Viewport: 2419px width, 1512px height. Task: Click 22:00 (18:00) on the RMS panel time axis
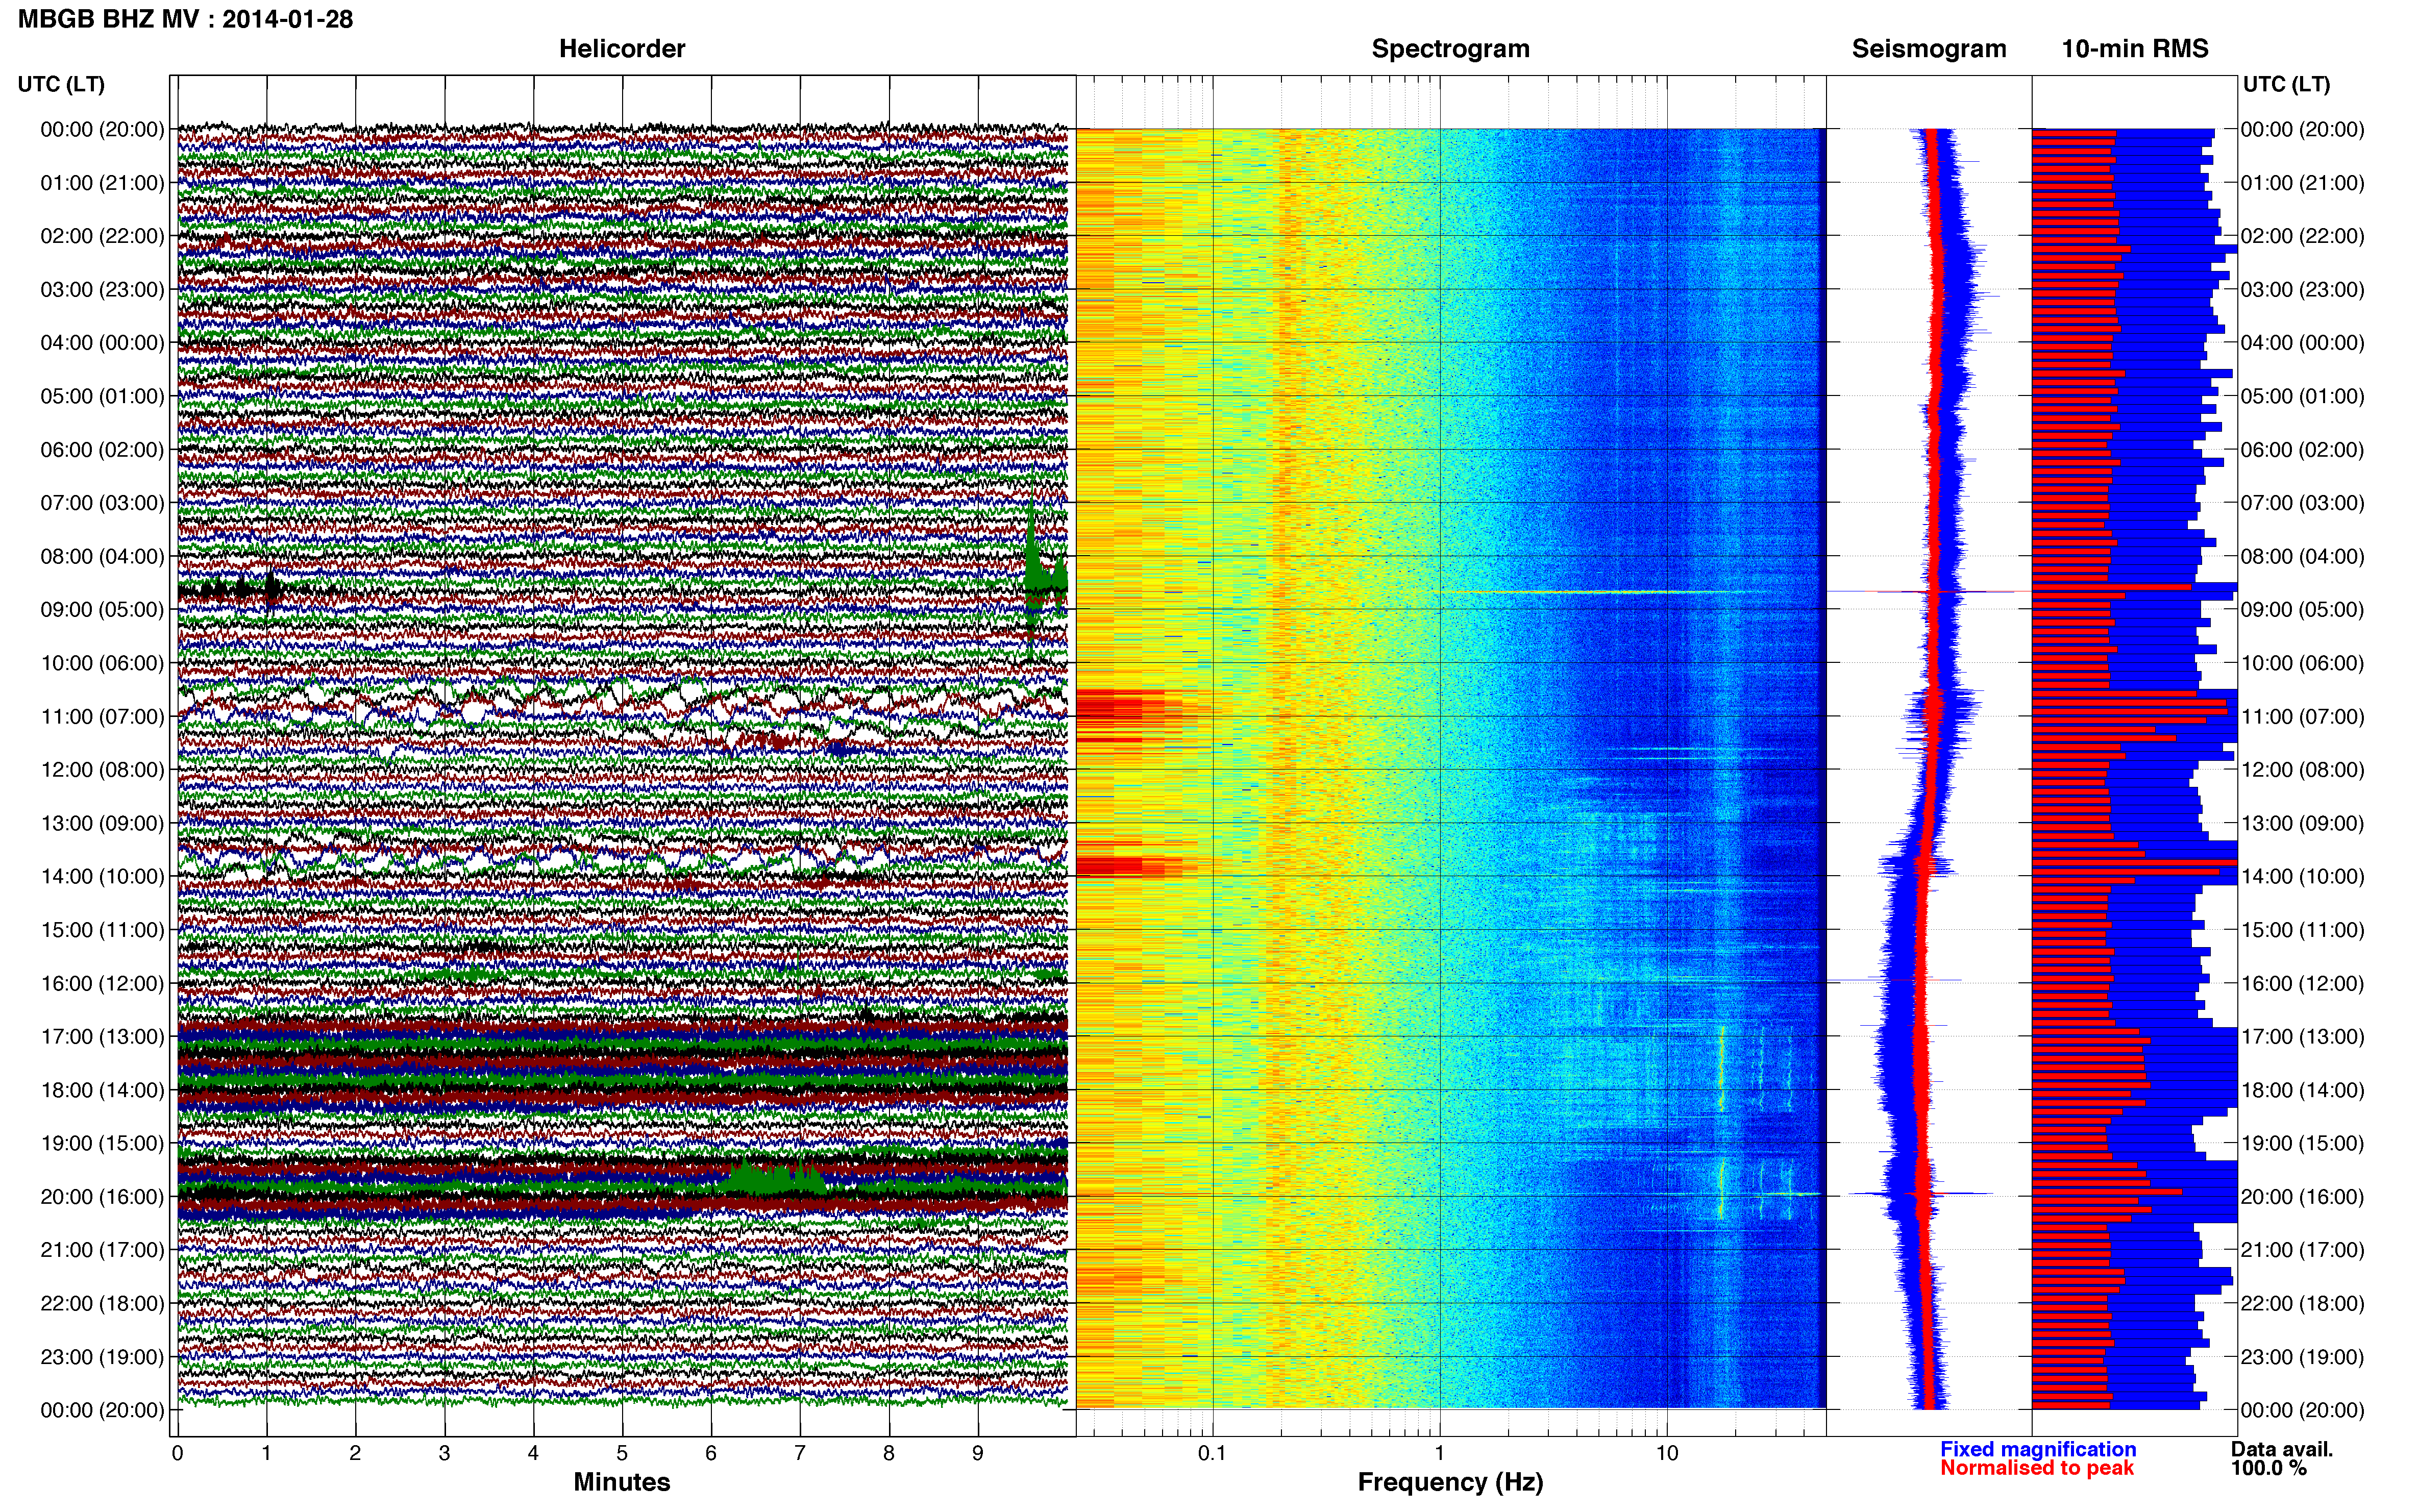[x=2302, y=1304]
